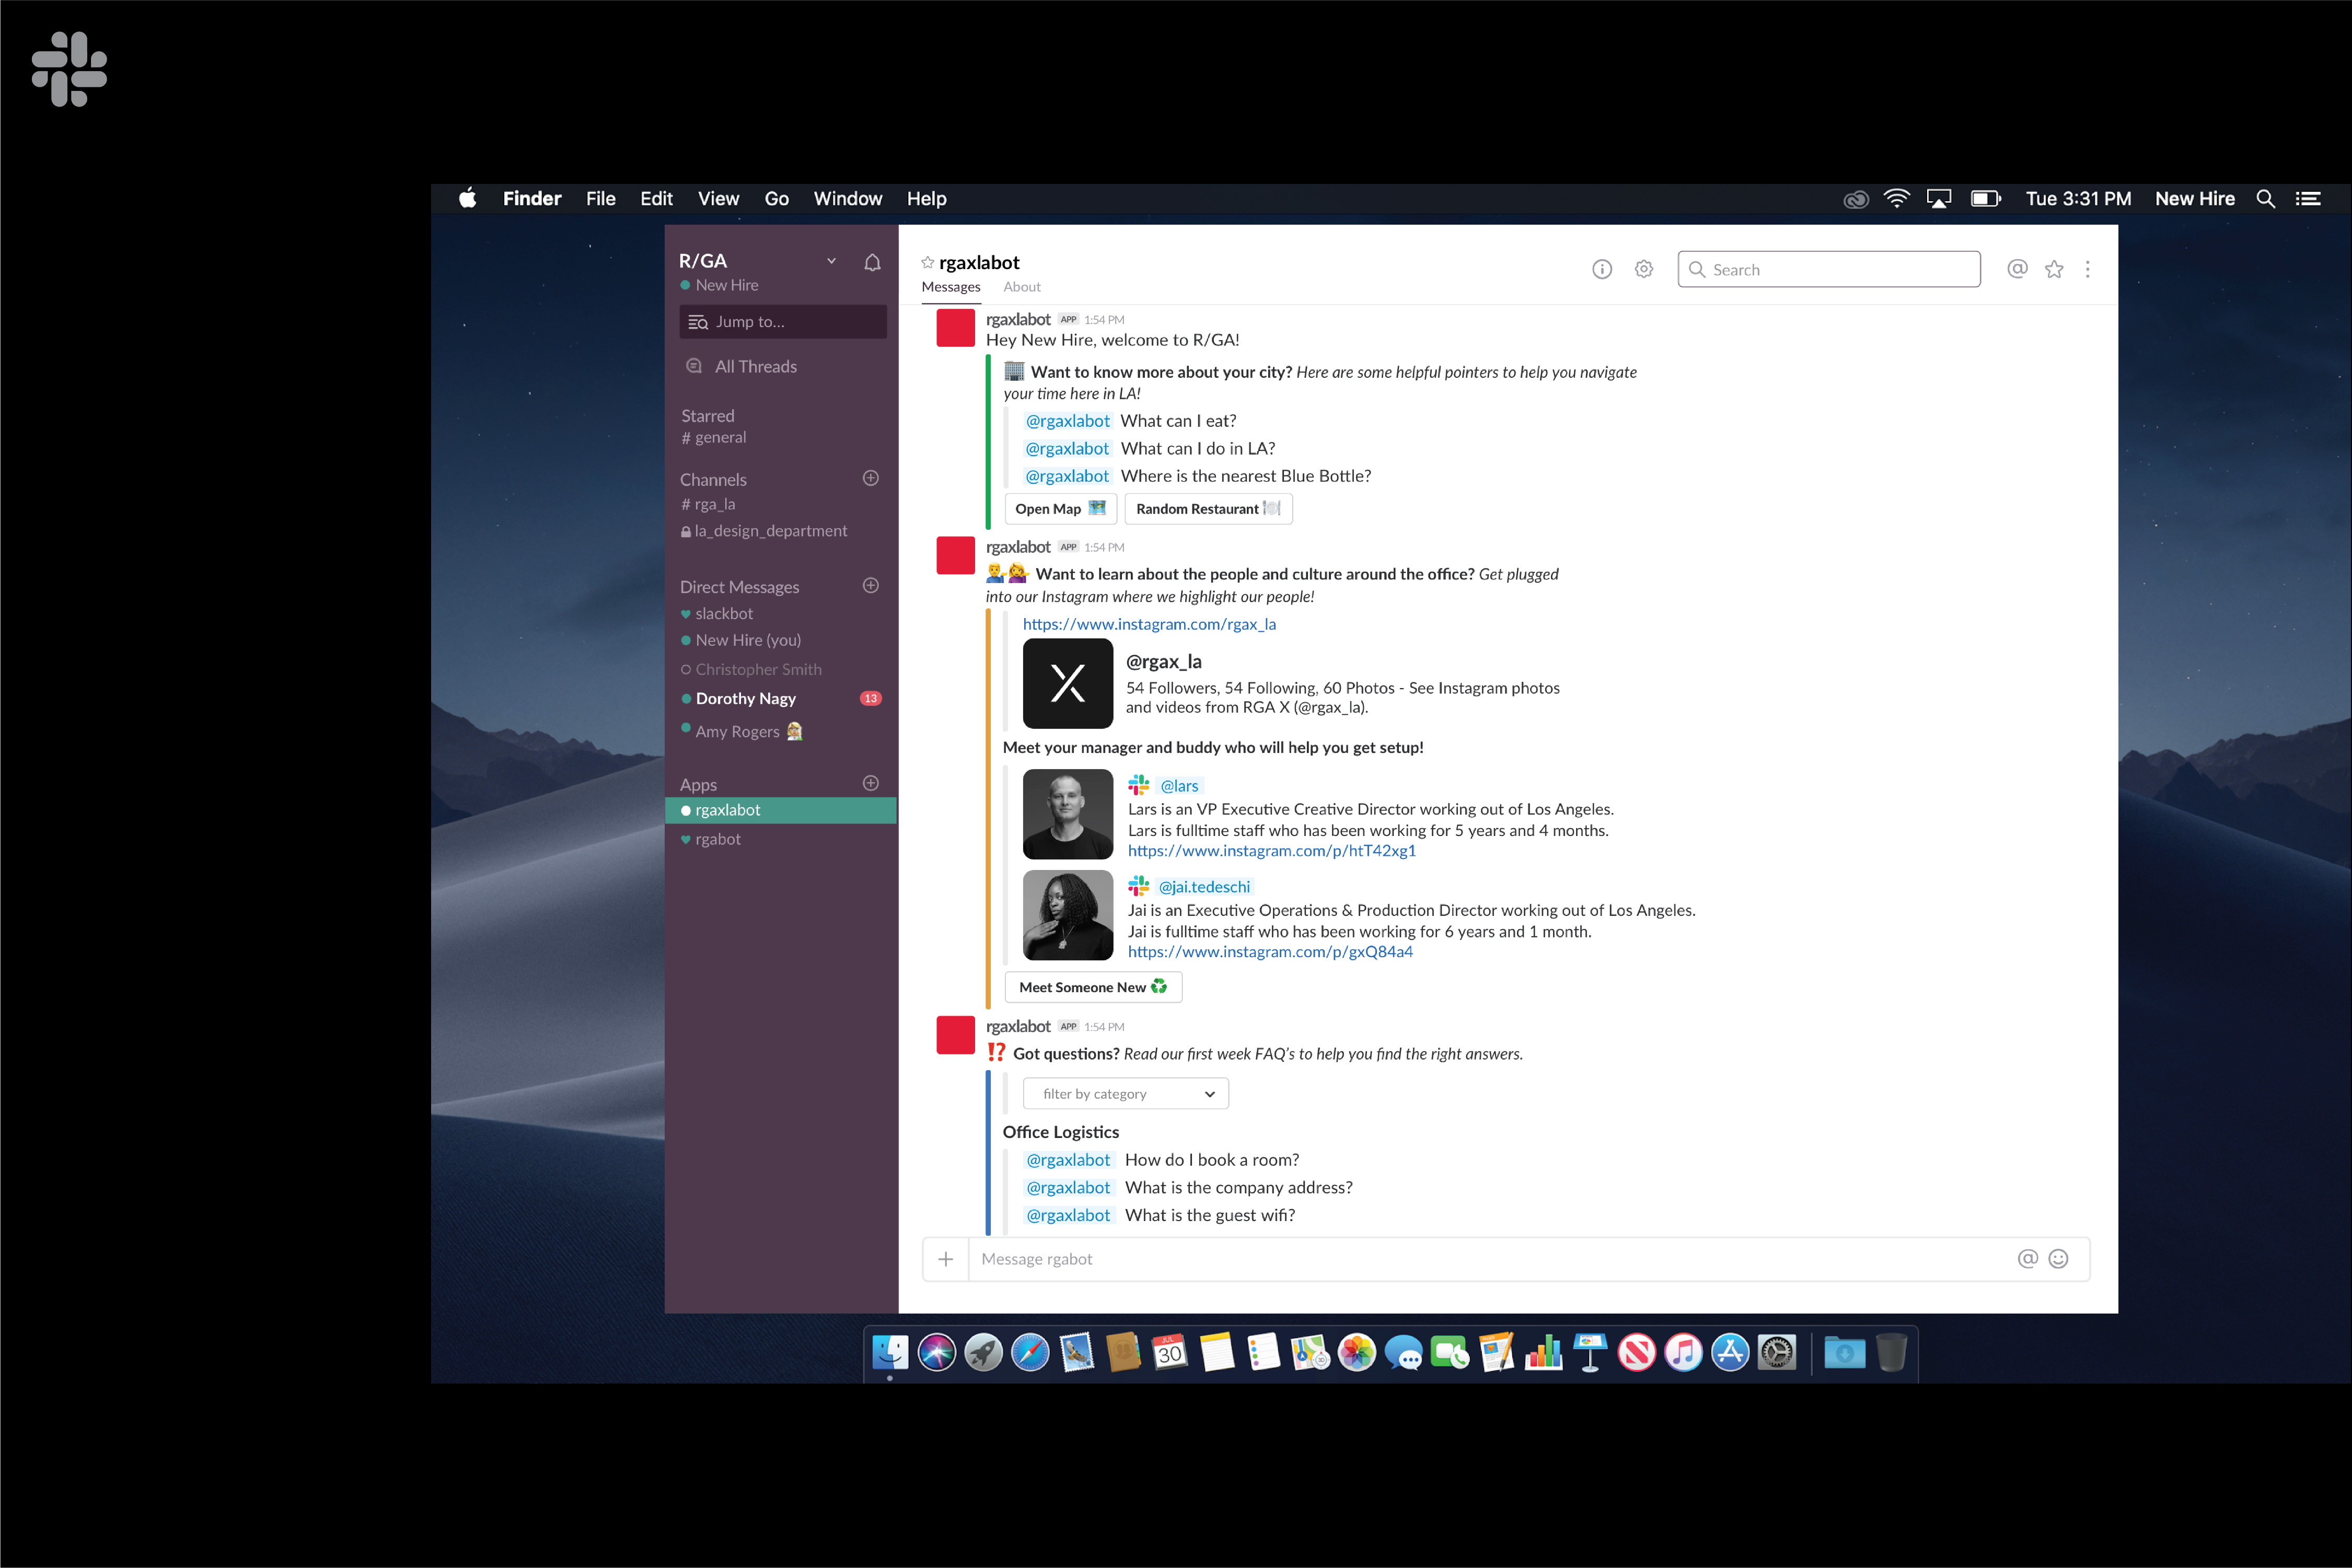2352x1568 pixels.
Task: Click the add channel plus icon
Action: [870, 478]
